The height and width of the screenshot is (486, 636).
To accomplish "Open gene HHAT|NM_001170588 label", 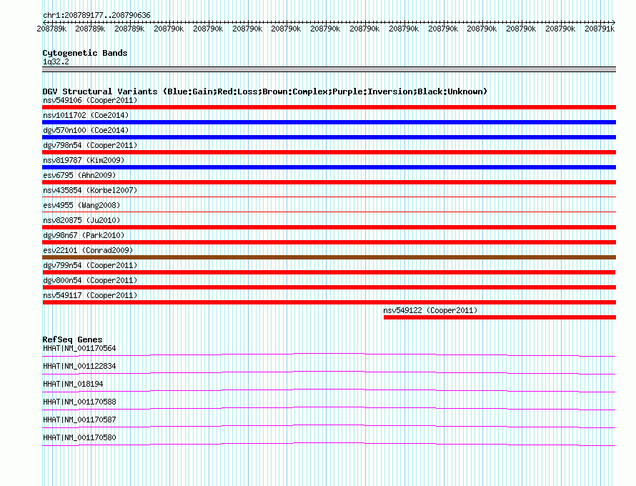I will pos(79,402).
